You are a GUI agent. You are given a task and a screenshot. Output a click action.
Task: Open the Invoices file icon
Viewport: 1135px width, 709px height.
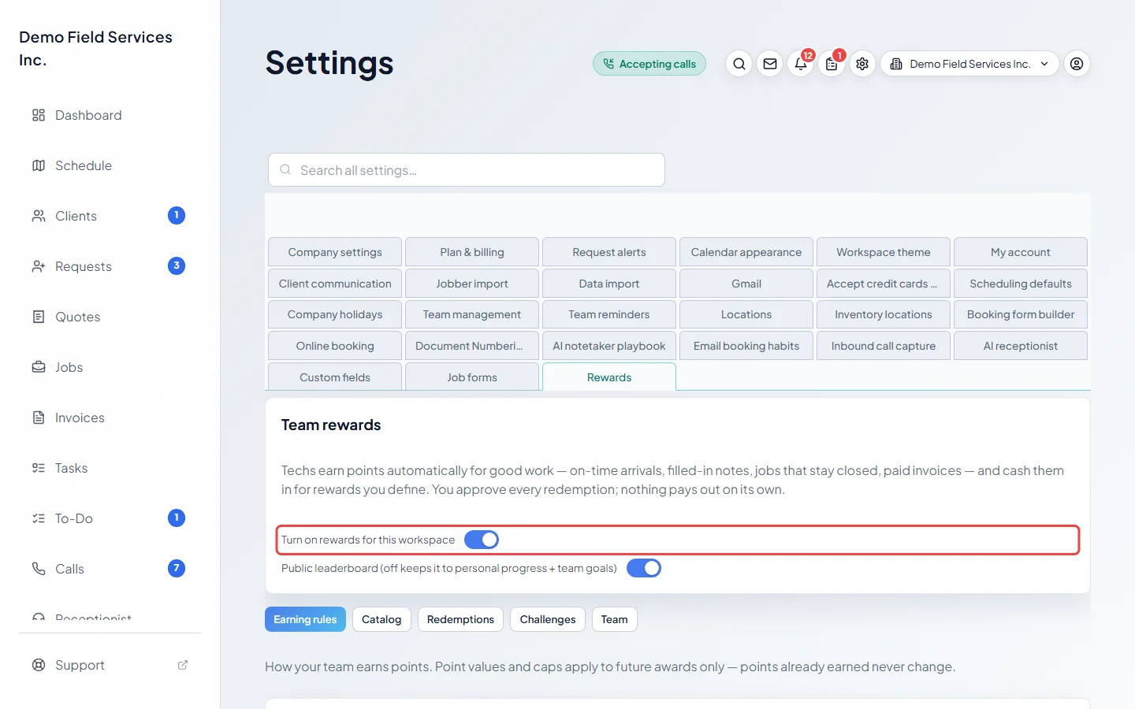click(39, 418)
